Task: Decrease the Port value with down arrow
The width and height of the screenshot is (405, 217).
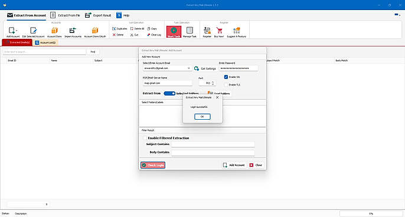Action: (x=213, y=84)
